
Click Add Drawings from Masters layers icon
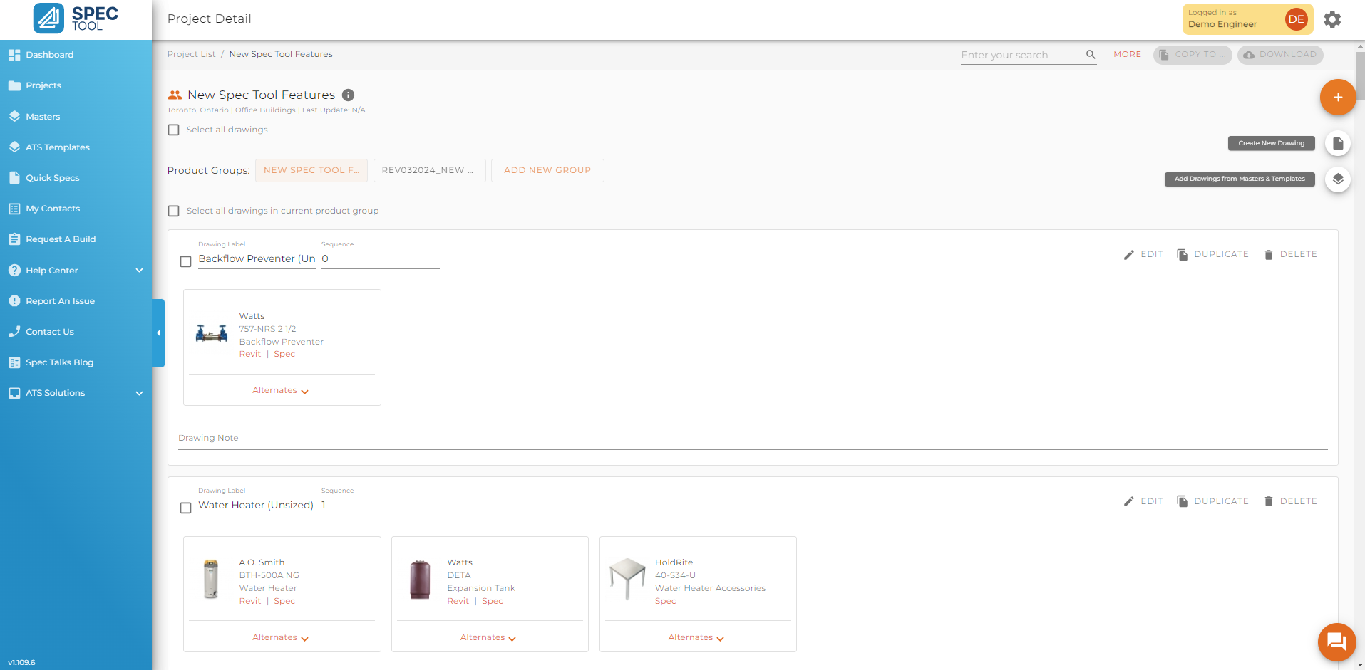[1338, 179]
